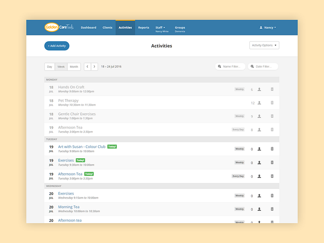Screen dimensions: 324x243
Task: Click the attendee count 12 for Pet Therapy
Action: click(253, 103)
